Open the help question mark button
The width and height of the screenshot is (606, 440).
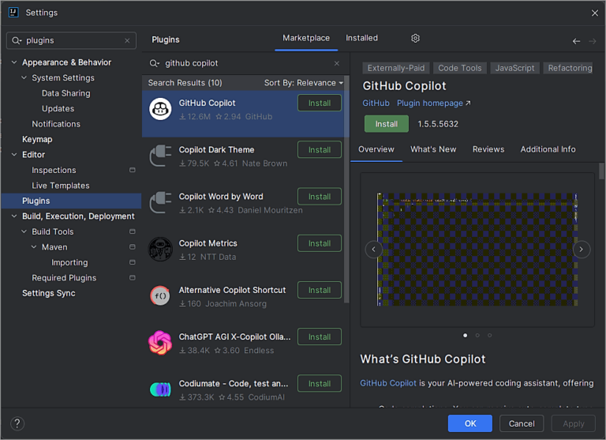pos(17,423)
